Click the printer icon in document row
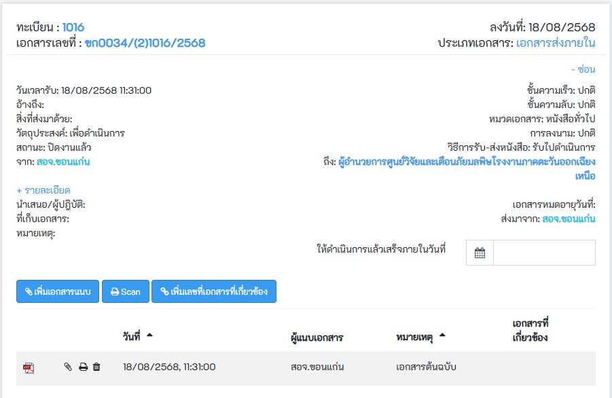This screenshot has width=612, height=398. pos(83,367)
